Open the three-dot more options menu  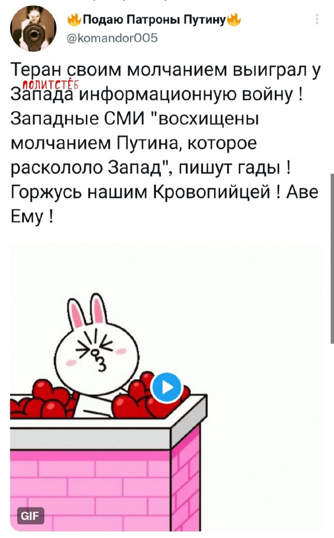tap(317, 19)
